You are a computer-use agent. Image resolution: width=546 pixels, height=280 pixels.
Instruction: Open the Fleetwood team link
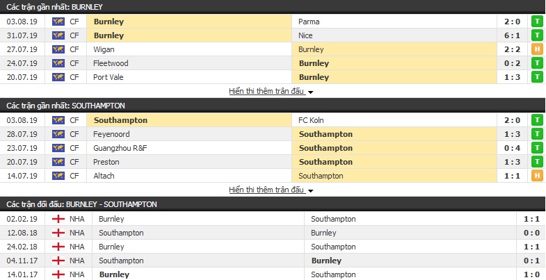coord(111,63)
